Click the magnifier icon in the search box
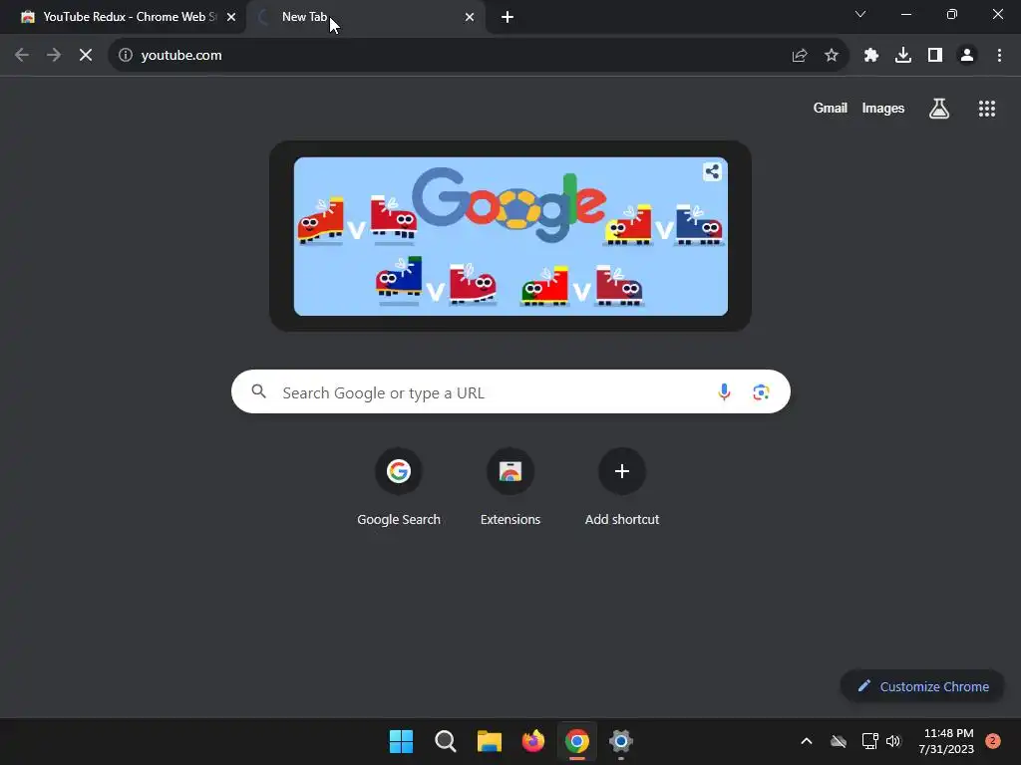The image size is (1021, 765). click(258, 390)
